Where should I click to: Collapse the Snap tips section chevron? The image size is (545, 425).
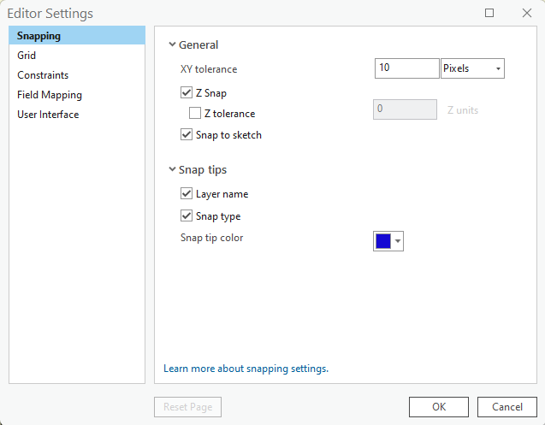[x=172, y=169]
